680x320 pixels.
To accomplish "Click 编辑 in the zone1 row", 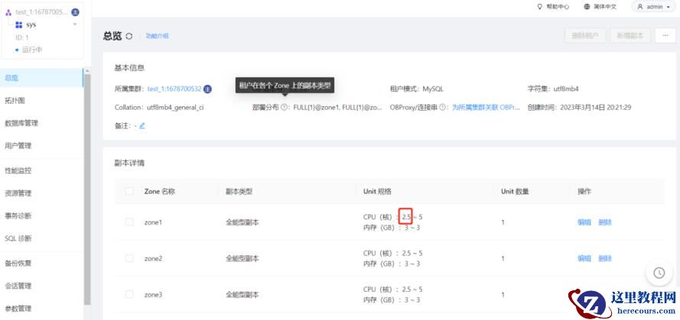I will point(584,222).
